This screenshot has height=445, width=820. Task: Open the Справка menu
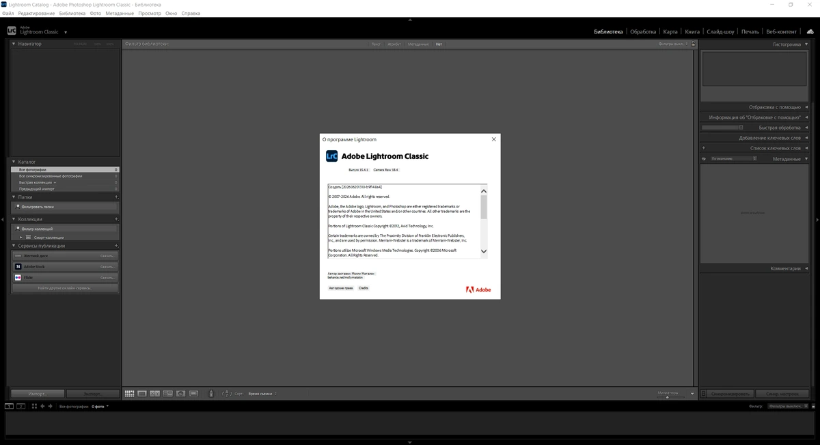click(x=191, y=13)
